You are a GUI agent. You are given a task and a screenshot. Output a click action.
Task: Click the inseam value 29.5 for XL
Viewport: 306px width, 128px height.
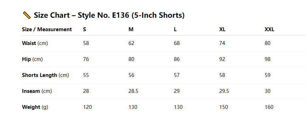(224, 91)
